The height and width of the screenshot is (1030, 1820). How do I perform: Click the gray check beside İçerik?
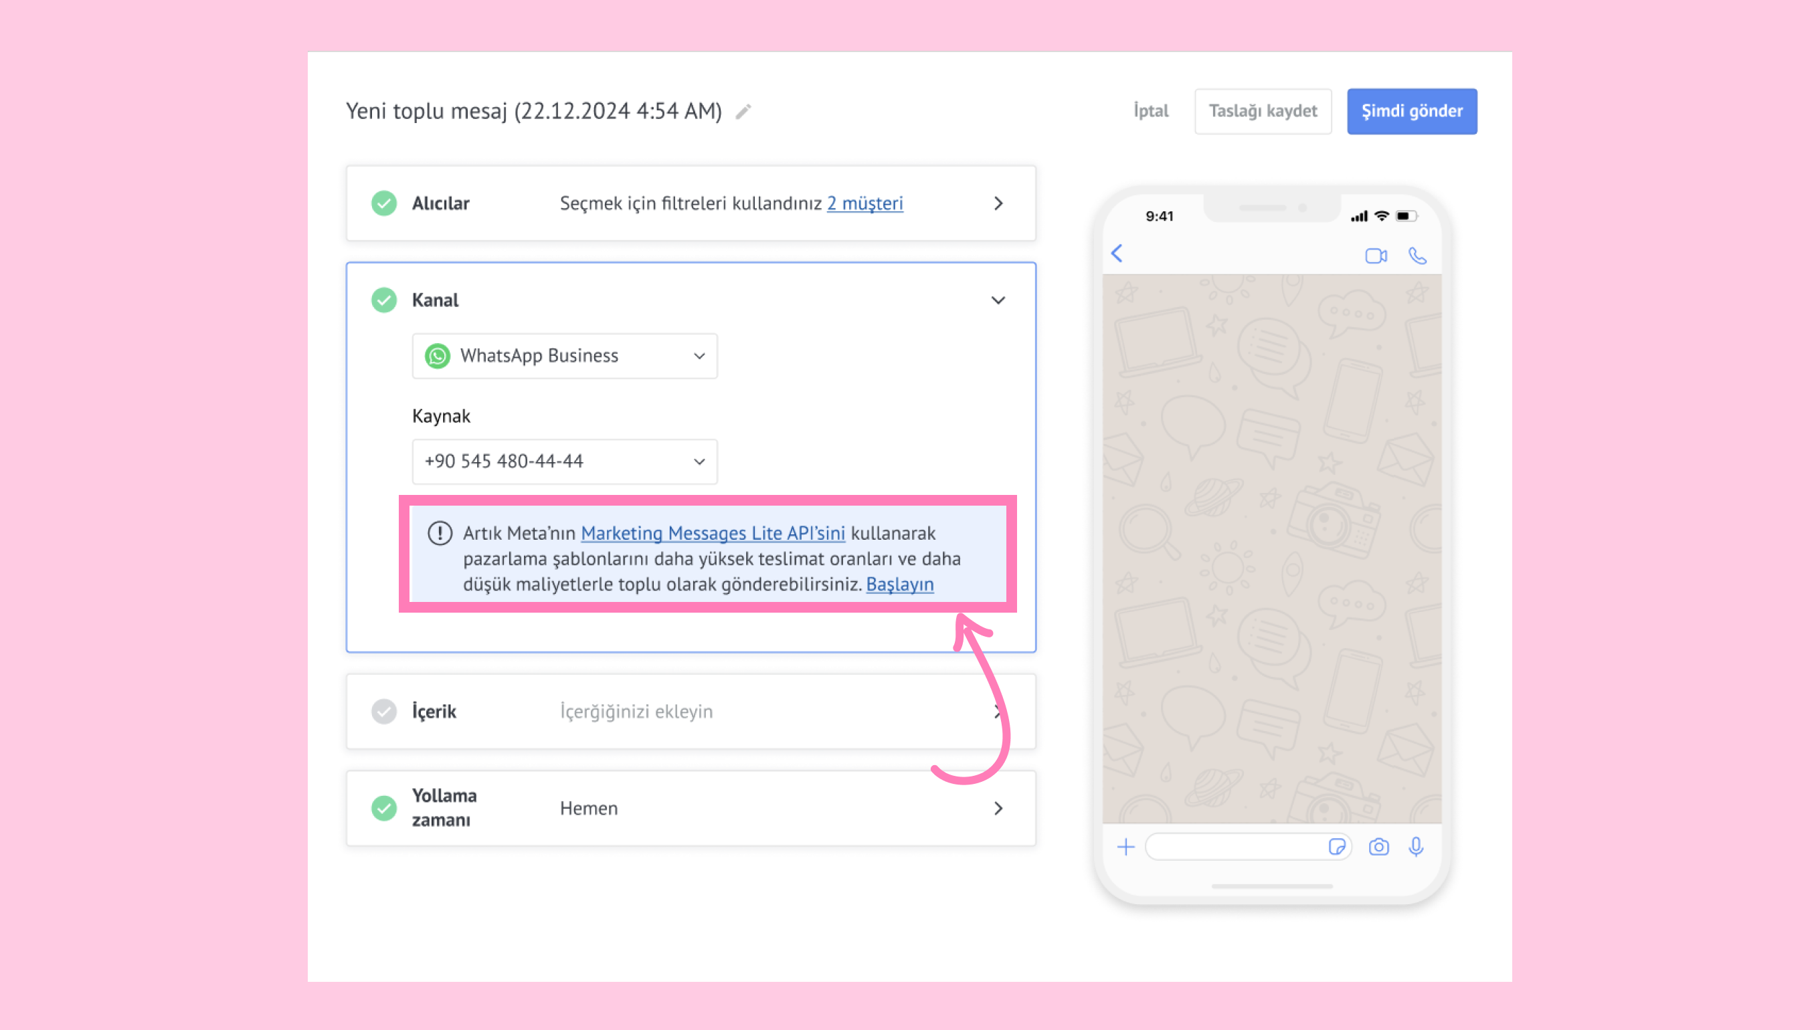pos(384,712)
